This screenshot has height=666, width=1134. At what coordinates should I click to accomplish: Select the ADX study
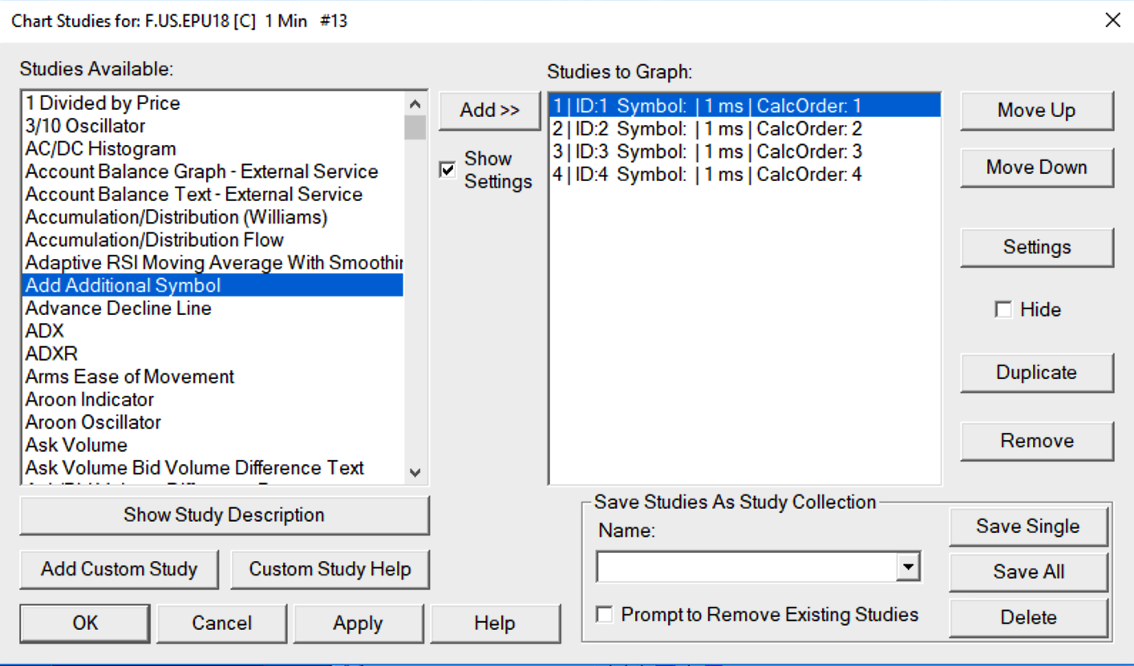click(213, 331)
